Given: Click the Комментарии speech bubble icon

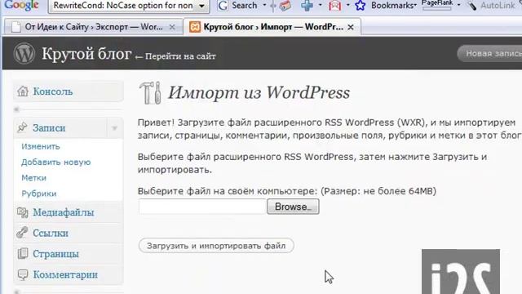Looking at the screenshot, I should (23, 274).
